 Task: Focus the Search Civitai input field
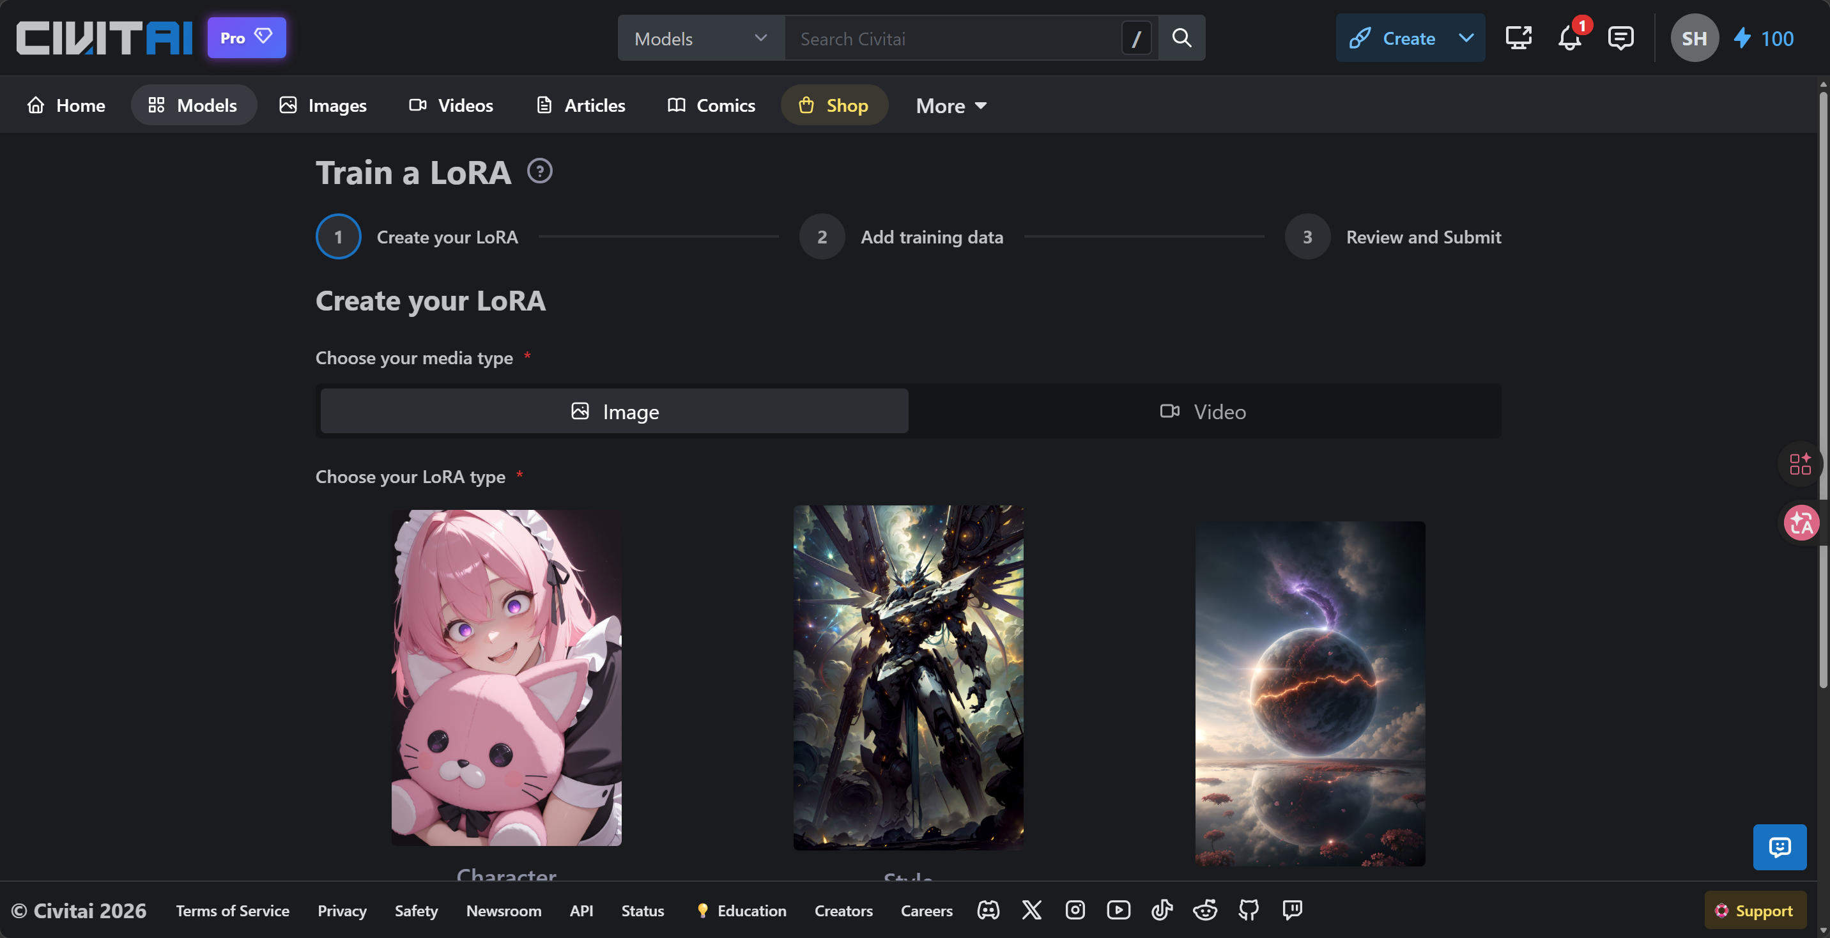click(x=953, y=38)
